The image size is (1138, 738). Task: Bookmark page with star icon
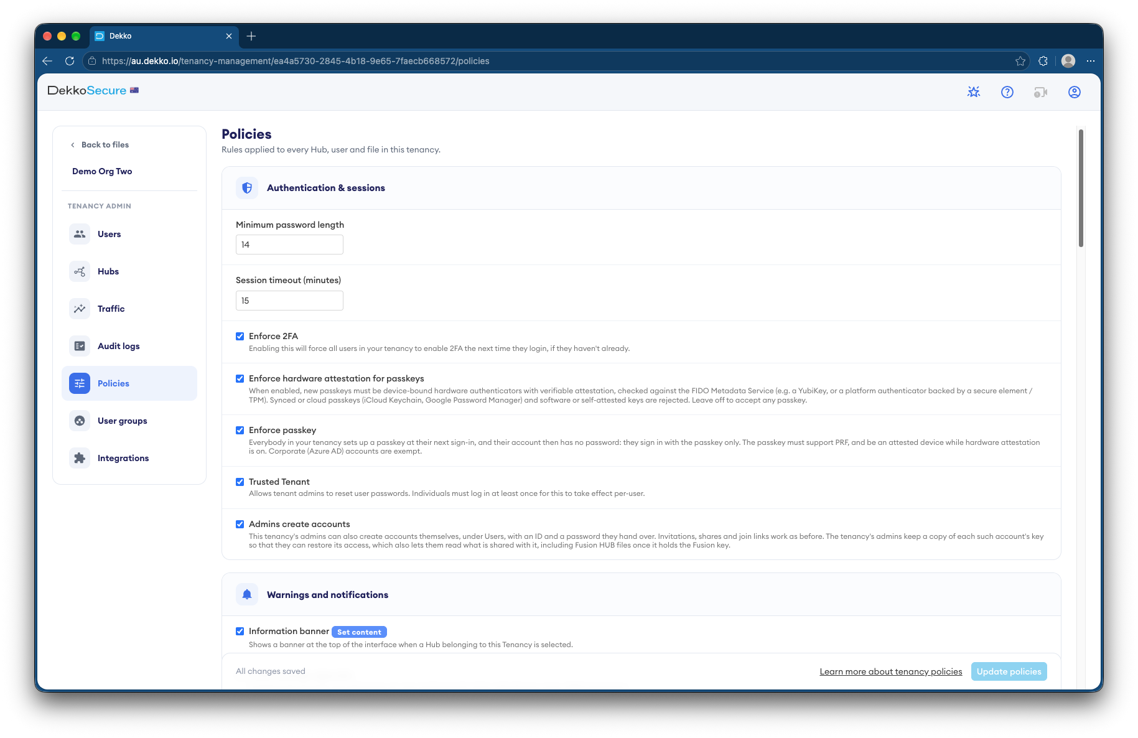[x=1020, y=61]
